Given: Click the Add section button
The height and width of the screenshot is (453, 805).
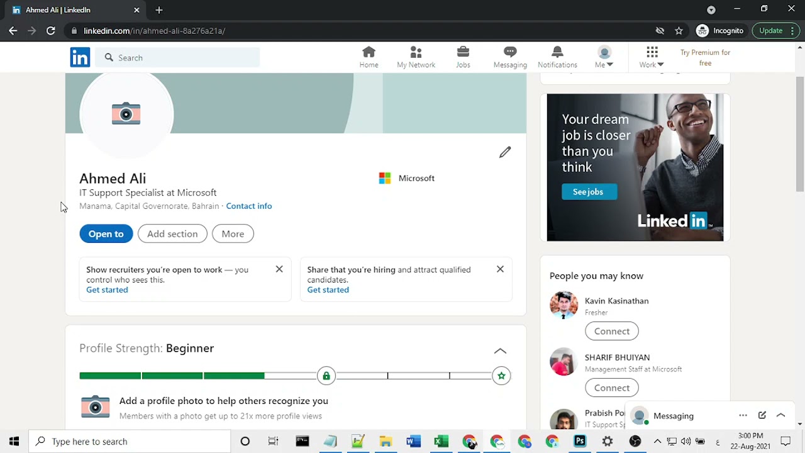Looking at the screenshot, I should click(x=172, y=233).
